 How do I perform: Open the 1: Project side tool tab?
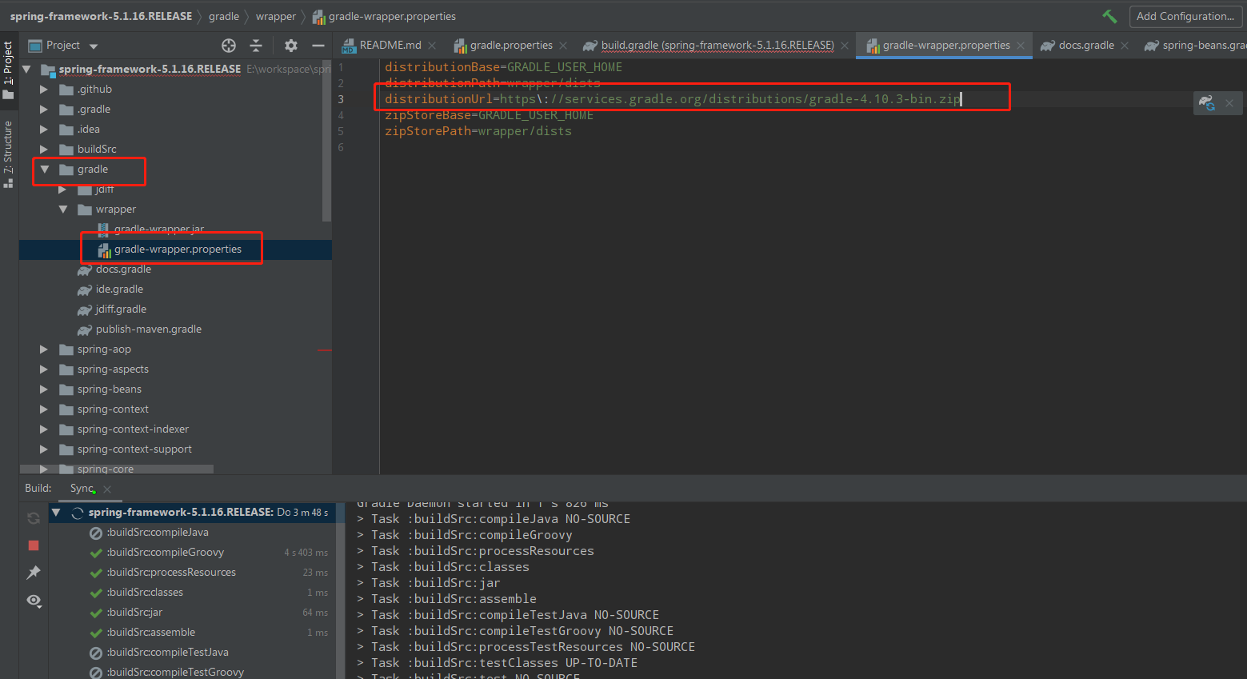(x=9, y=70)
